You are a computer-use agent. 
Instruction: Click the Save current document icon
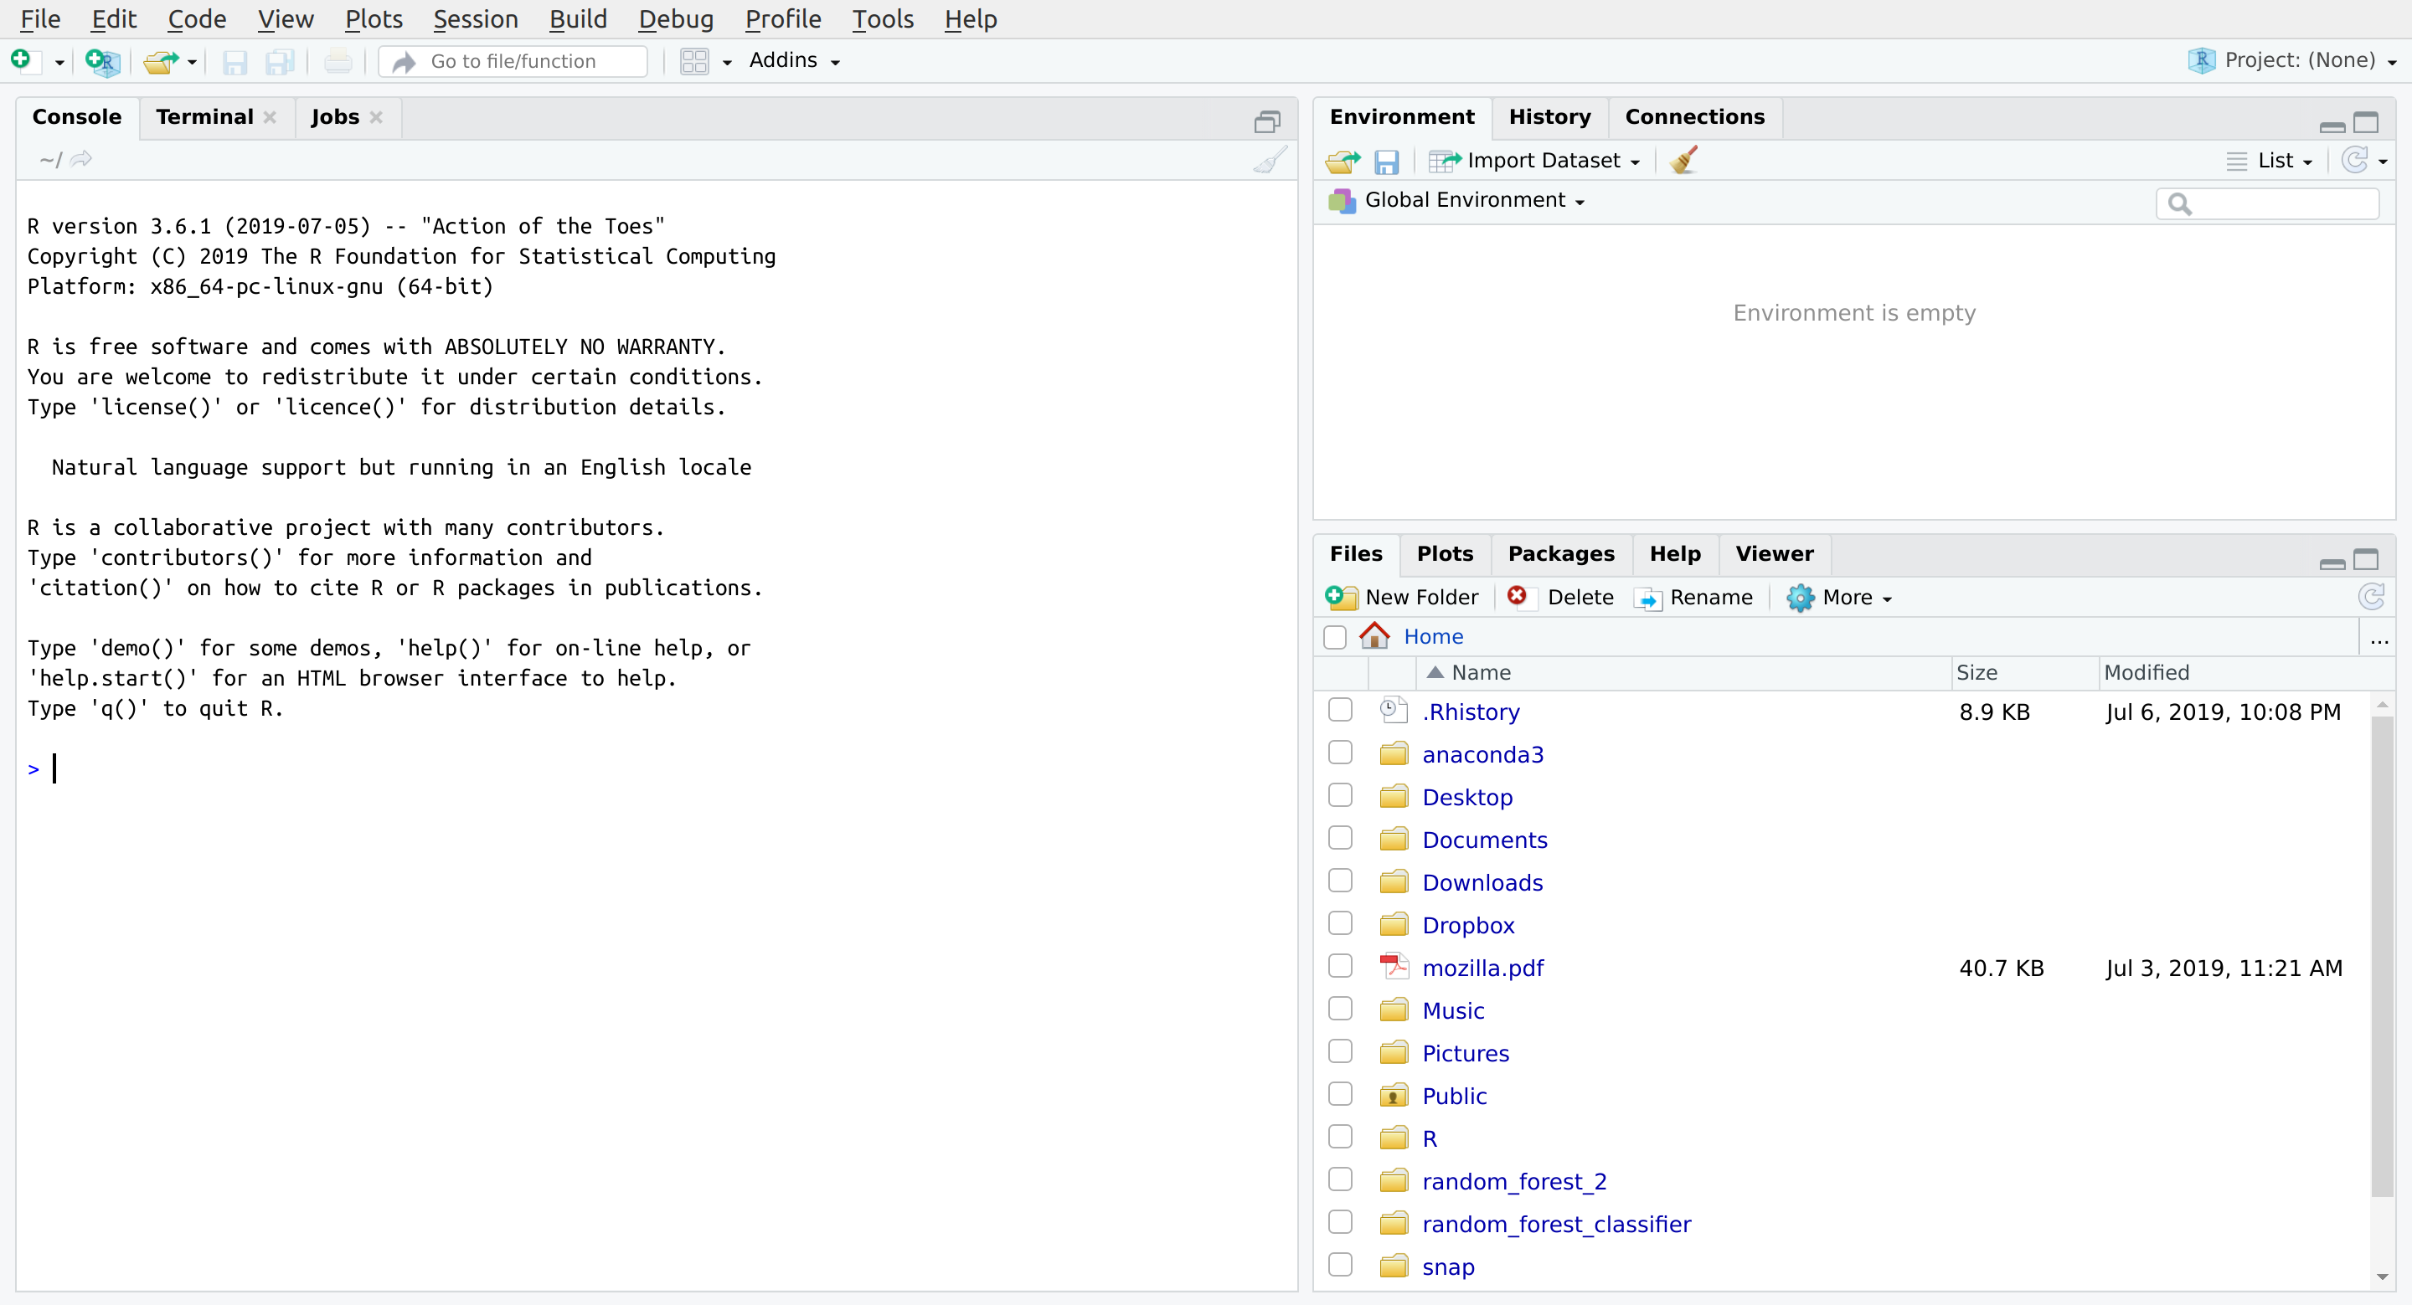pyautogui.click(x=235, y=62)
